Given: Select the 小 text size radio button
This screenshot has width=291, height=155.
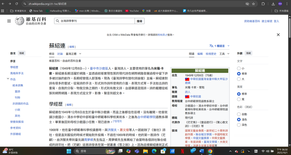Looking at the screenshot, I should (239, 68).
